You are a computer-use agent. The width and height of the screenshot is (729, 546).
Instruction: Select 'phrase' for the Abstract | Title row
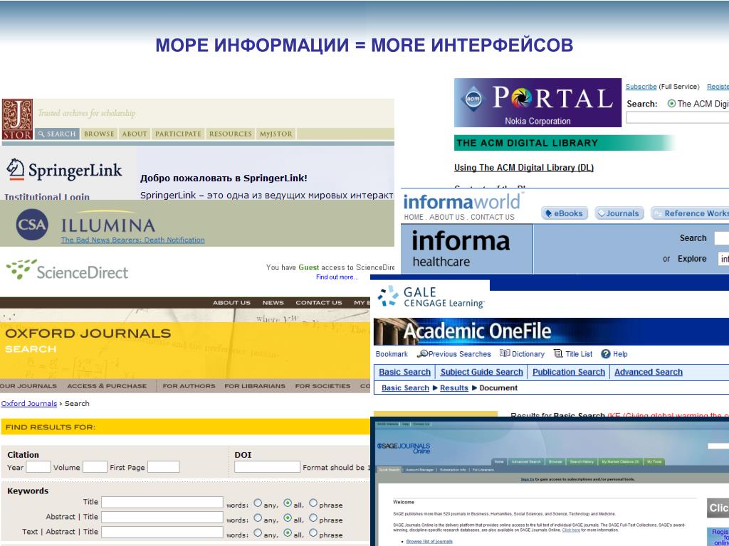(x=313, y=518)
